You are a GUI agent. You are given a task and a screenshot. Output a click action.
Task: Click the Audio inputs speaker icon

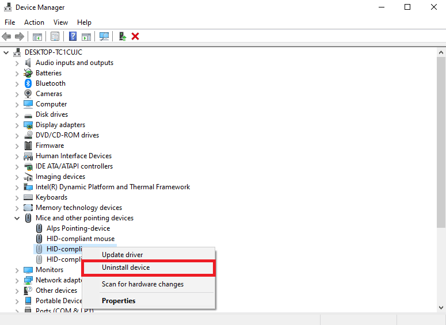[28, 63]
